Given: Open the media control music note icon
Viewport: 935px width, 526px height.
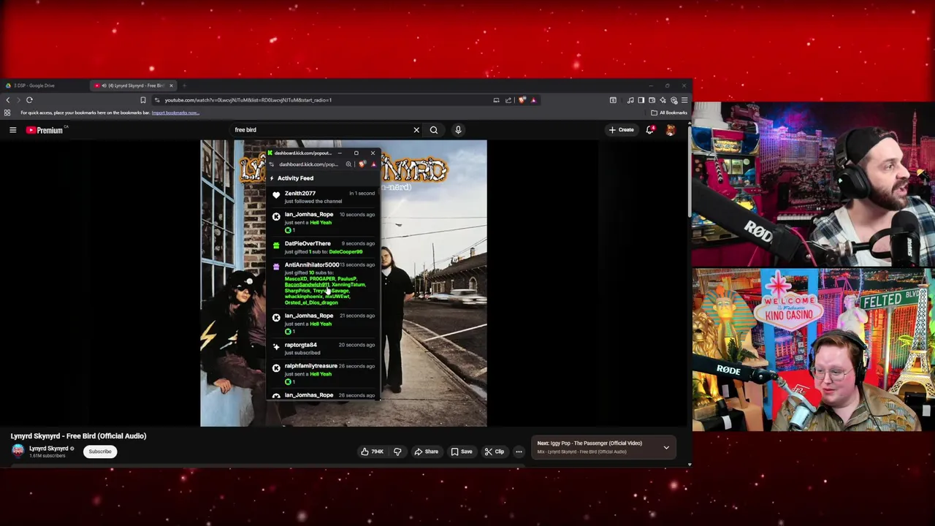Looking at the screenshot, I should (x=630, y=100).
